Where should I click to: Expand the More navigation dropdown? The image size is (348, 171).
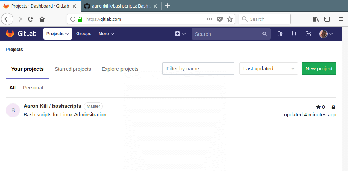pos(106,34)
